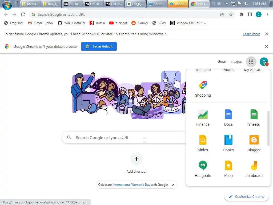Share this page icon in address bar
273x205 pixels.
[x=222, y=14]
